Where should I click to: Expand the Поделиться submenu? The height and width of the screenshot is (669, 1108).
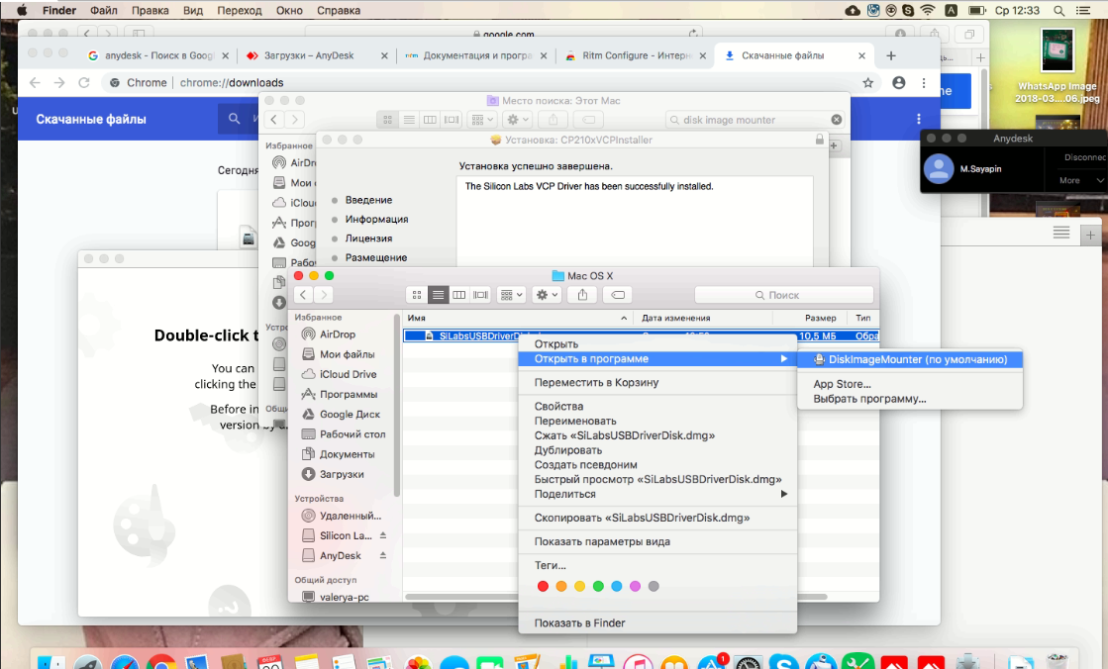pos(657,494)
